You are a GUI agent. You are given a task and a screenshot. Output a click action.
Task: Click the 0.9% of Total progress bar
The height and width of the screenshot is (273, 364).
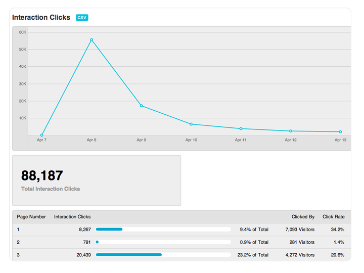coord(163,242)
